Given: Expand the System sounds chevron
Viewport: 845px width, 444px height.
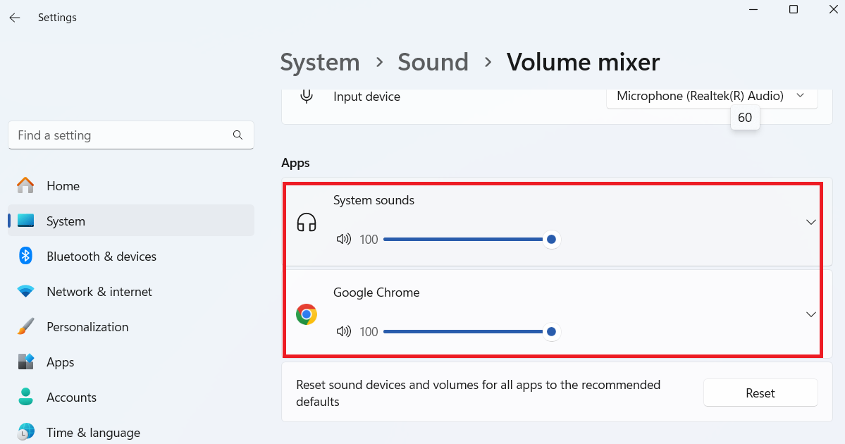Looking at the screenshot, I should click(810, 222).
